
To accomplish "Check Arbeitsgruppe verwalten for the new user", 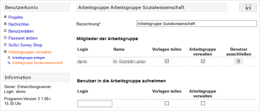I will tap(203, 103).
